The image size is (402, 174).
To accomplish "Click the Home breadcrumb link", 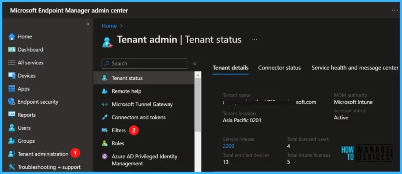I will [109, 26].
